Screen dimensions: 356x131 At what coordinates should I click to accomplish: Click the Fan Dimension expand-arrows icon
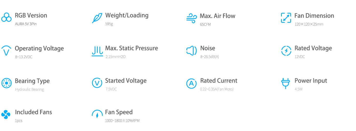tap(286, 18)
